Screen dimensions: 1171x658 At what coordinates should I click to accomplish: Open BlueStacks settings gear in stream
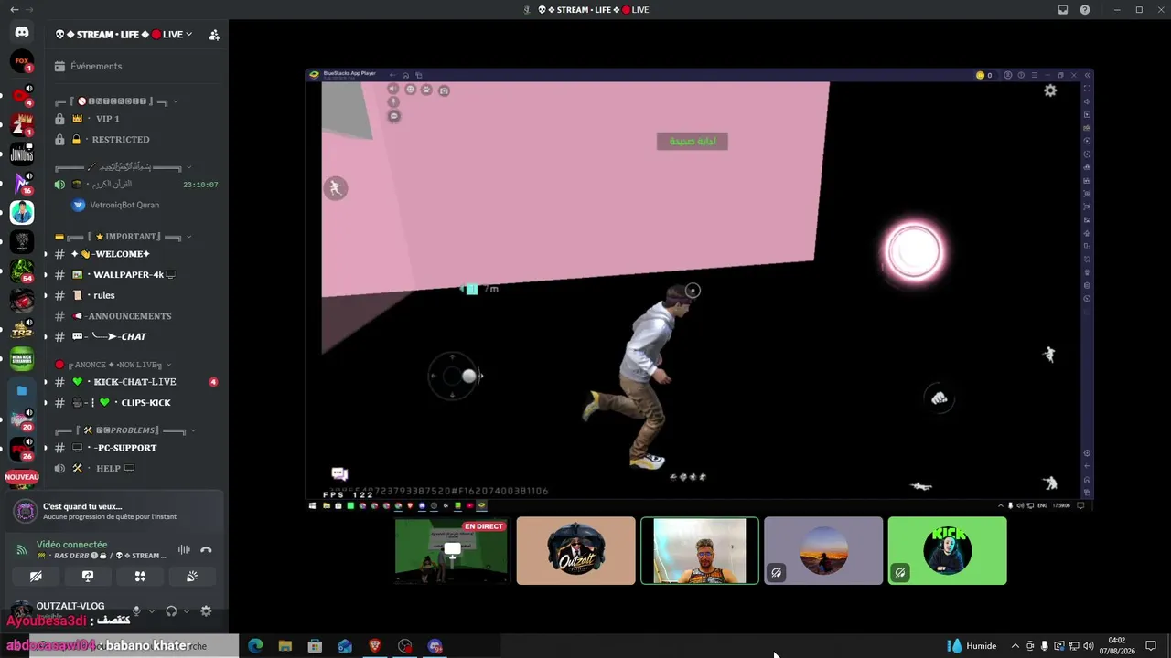1050,90
